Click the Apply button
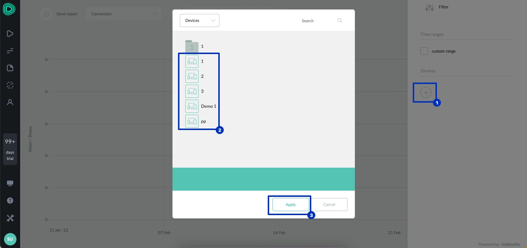Viewport: 527px width, 248px height. point(290,205)
